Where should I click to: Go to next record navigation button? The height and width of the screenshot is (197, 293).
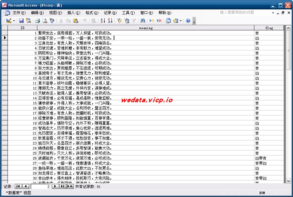point(55,186)
